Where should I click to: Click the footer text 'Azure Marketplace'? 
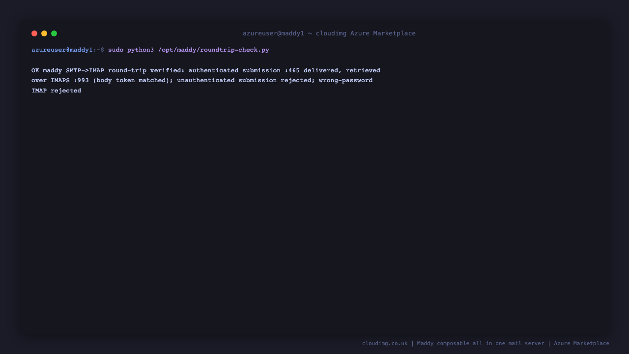coord(581,344)
